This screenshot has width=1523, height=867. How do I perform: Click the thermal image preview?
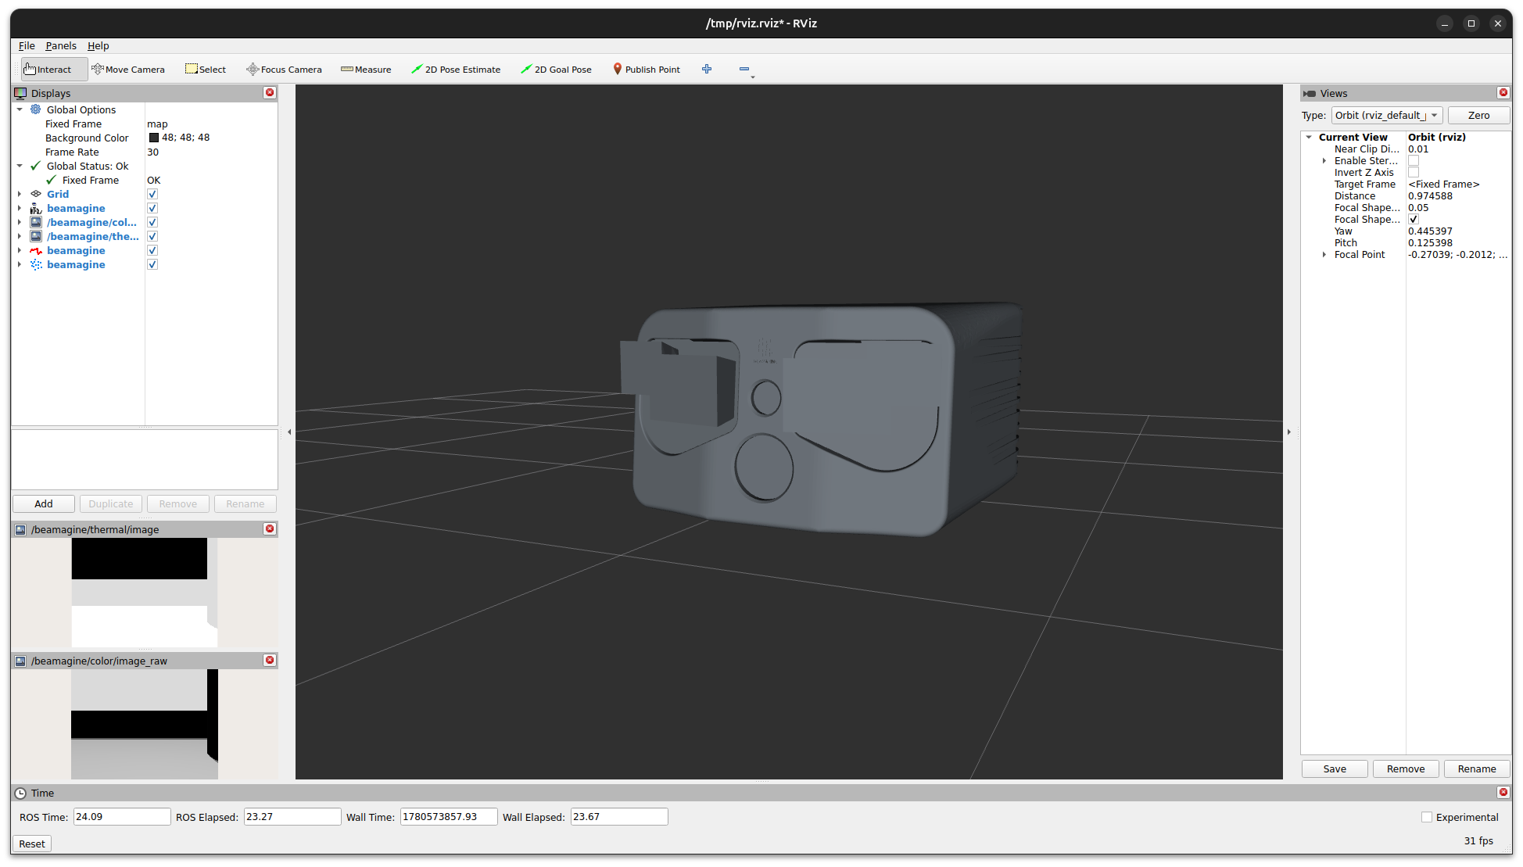pos(145,593)
